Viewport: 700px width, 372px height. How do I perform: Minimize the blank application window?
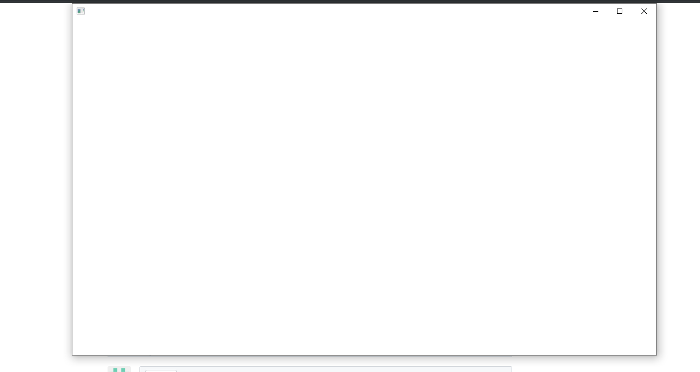pyautogui.click(x=596, y=11)
